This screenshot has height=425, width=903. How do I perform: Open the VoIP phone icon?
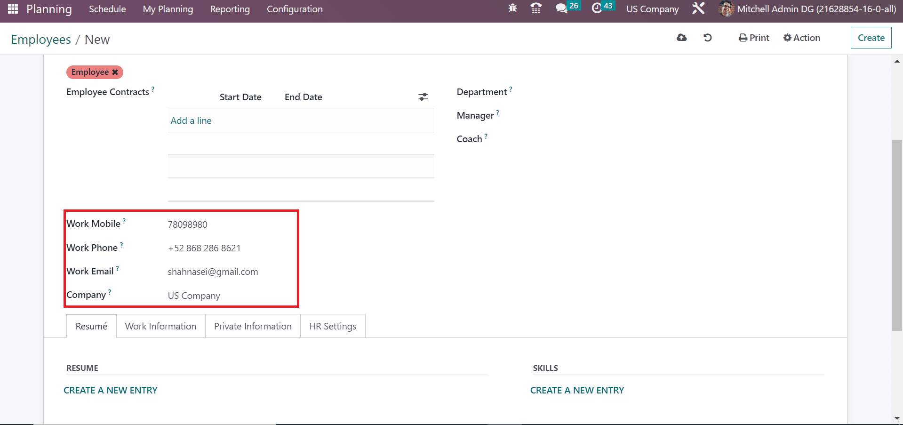[x=536, y=8]
